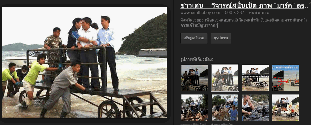
Task: Open thumbnail with white swan-shaped cart
Action: pos(285,107)
